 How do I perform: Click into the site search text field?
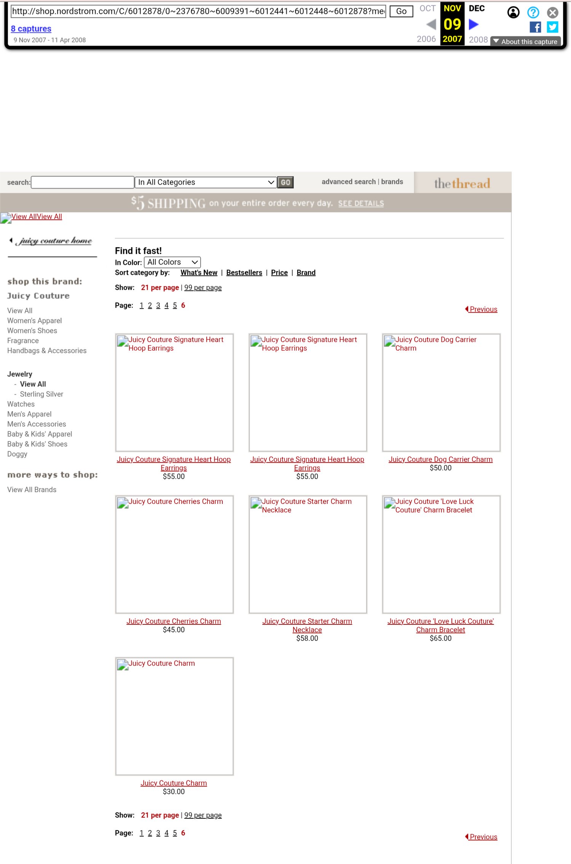pyautogui.click(x=83, y=183)
